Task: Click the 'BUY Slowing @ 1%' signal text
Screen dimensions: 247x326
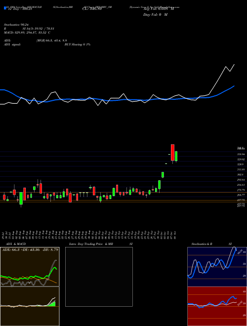Action: (x=78, y=44)
